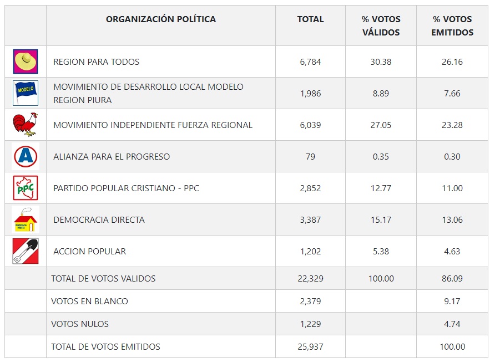This screenshot has height=363, width=495.
Task: Click the TOTAL column header
Action: [310, 19]
